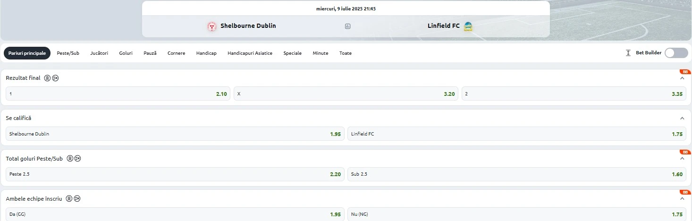Click the BB badge on Rezultat final panel

point(685,72)
